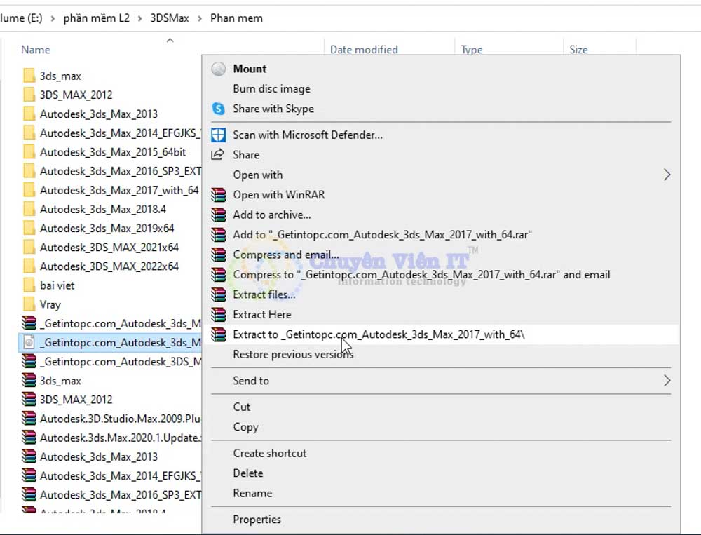The height and width of the screenshot is (535, 701).
Task: Choose Copy from context menu
Action: [246, 427]
